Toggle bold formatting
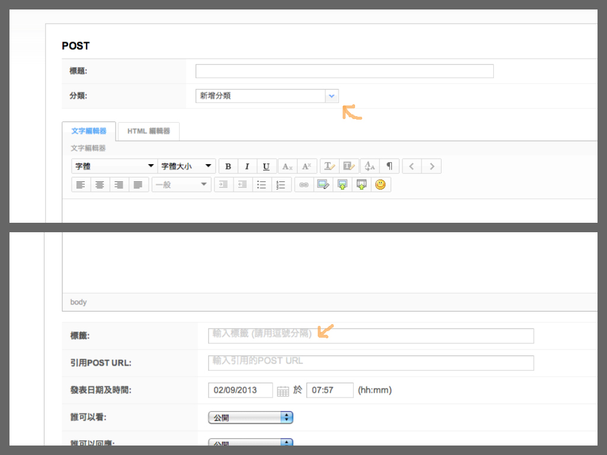Viewport: 607px width, 455px height. point(228,166)
